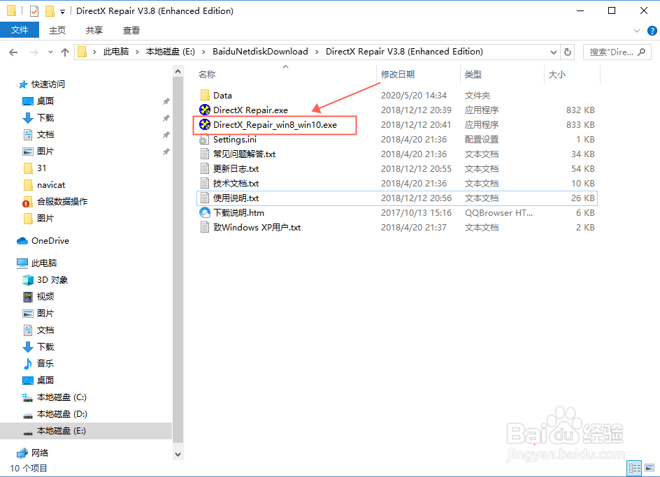Click the 使用说明.txt document icon
This screenshot has width=660, height=477.
205,198
